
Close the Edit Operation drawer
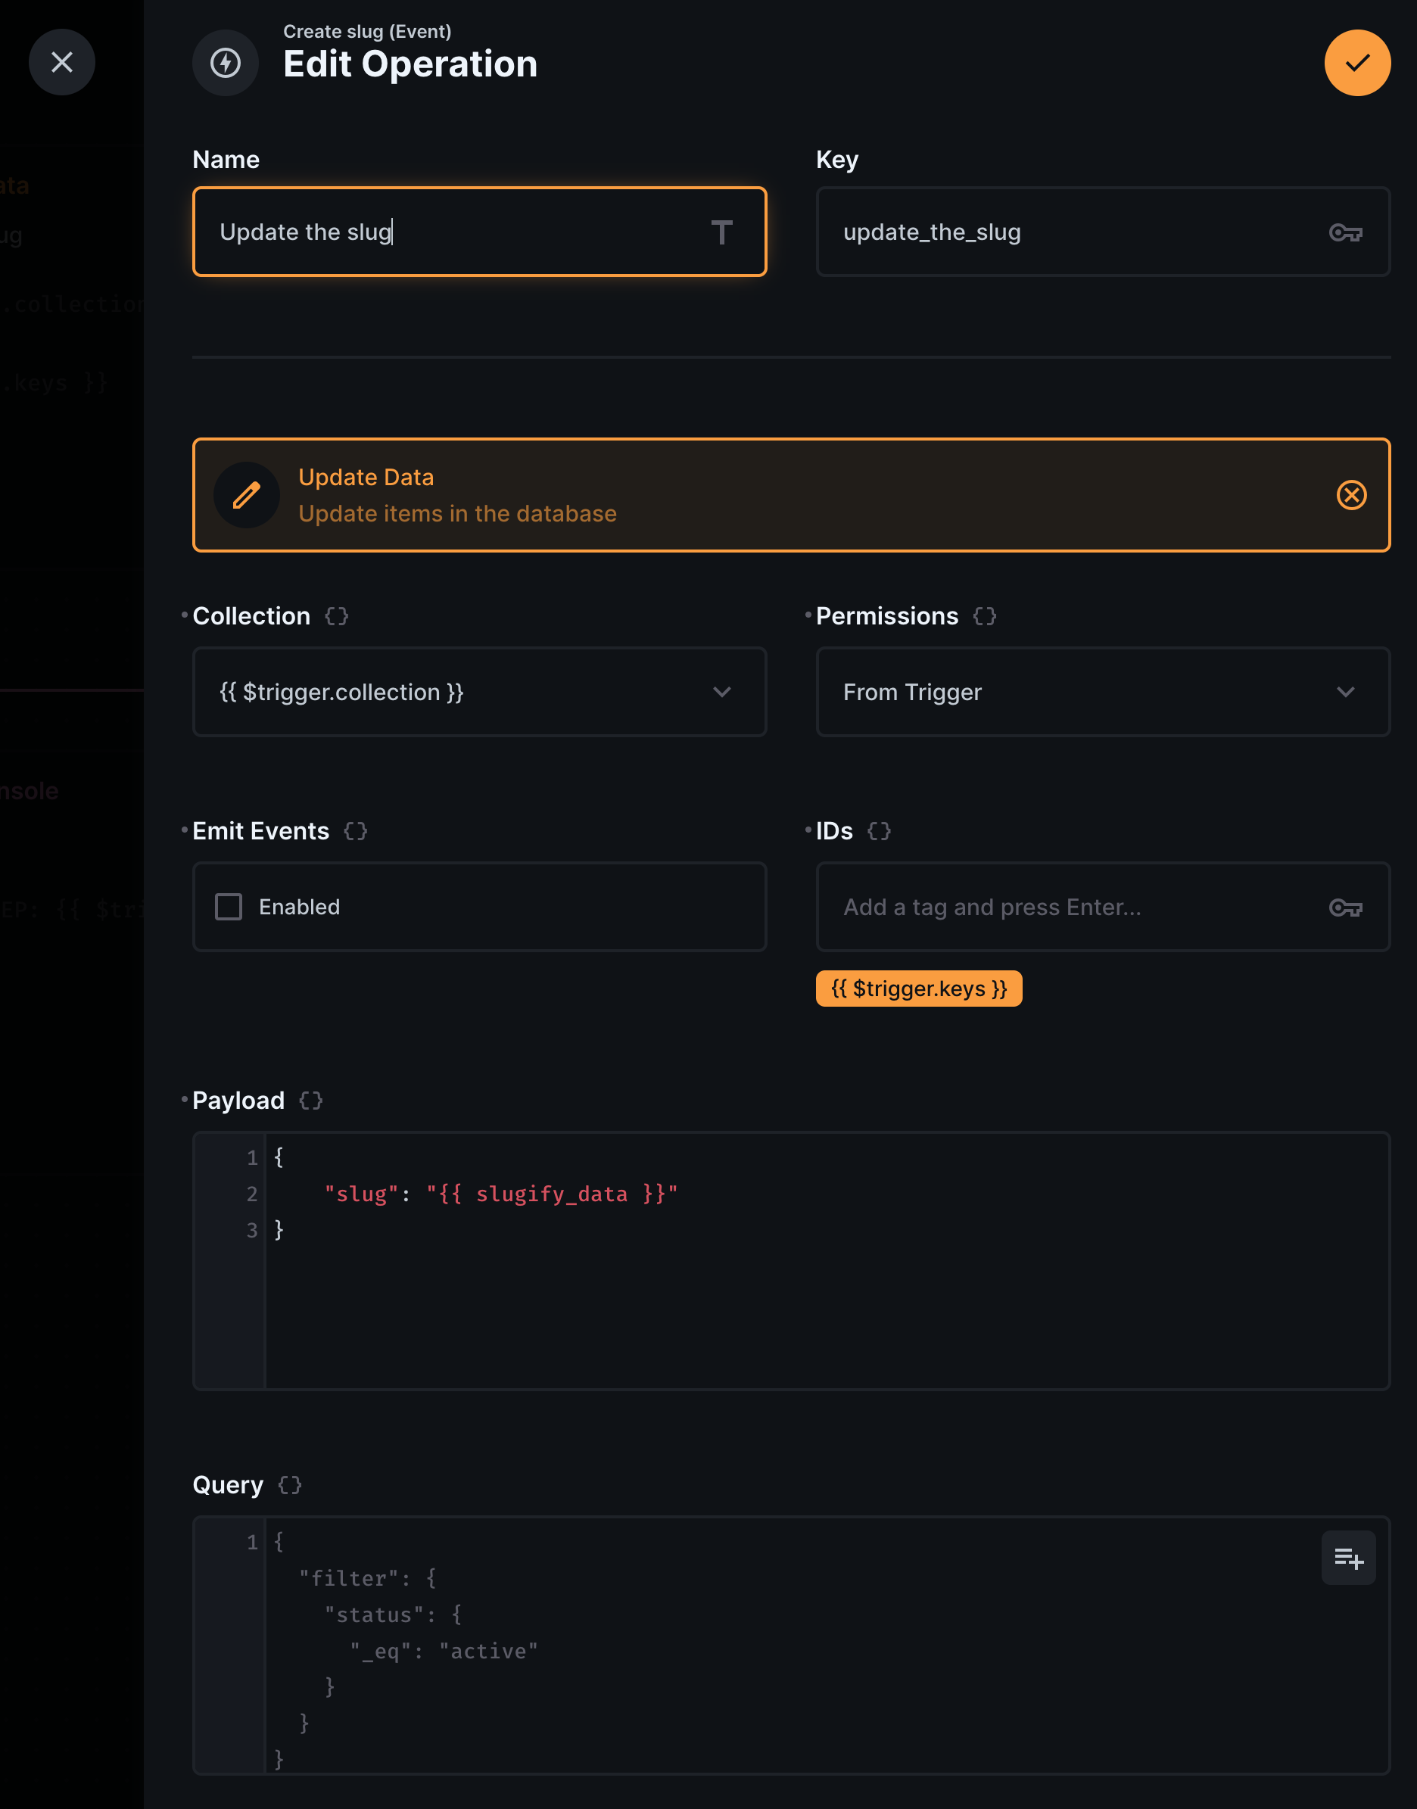tap(62, 62)
